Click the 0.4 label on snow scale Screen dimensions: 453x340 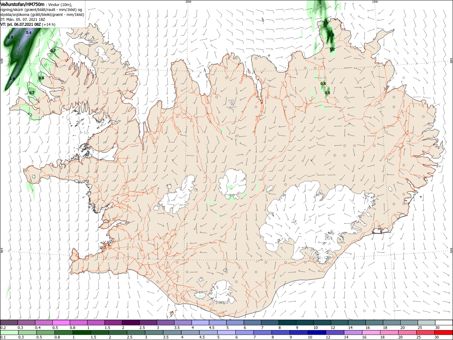coord(38,328)
